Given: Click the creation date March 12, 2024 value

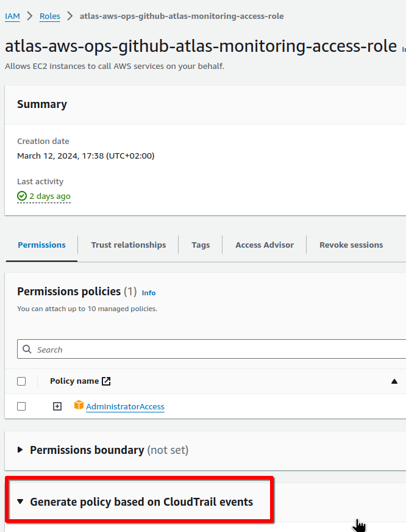Looking at the screenshot, I should point(86,156).
